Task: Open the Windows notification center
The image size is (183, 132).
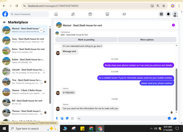Action: point(177,128)
